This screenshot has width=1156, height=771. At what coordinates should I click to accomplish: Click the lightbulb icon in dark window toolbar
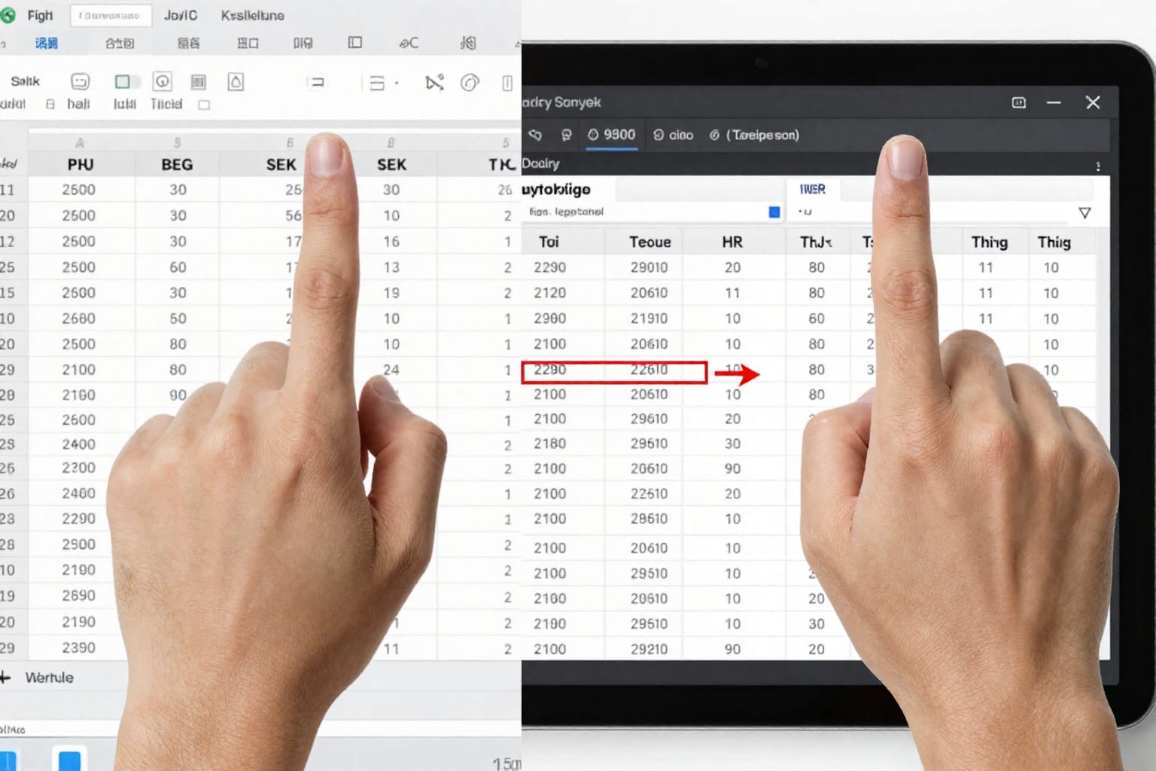[566, 135]
